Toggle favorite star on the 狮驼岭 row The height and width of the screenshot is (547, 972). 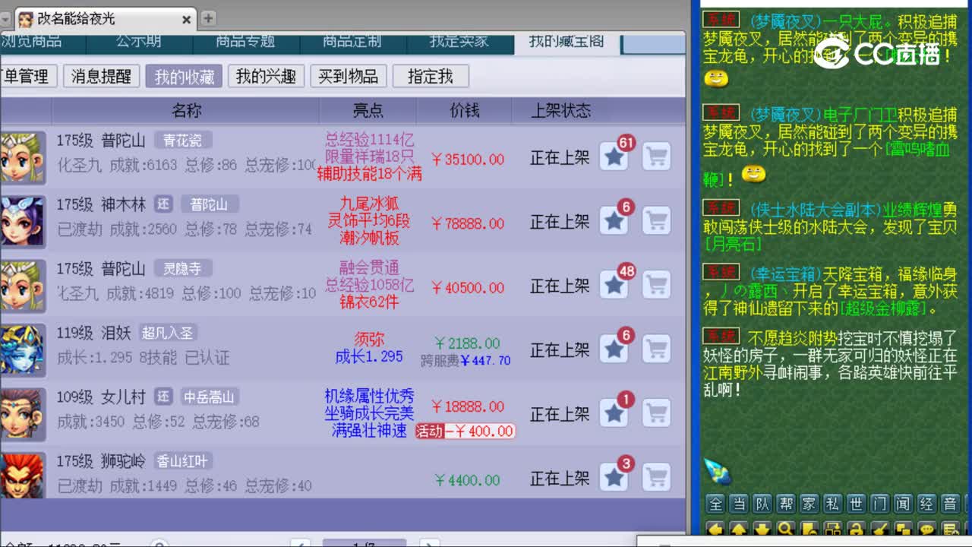[x=614, y=477]
